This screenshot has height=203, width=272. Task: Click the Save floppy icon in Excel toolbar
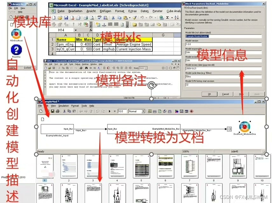(x=66, y=18)
